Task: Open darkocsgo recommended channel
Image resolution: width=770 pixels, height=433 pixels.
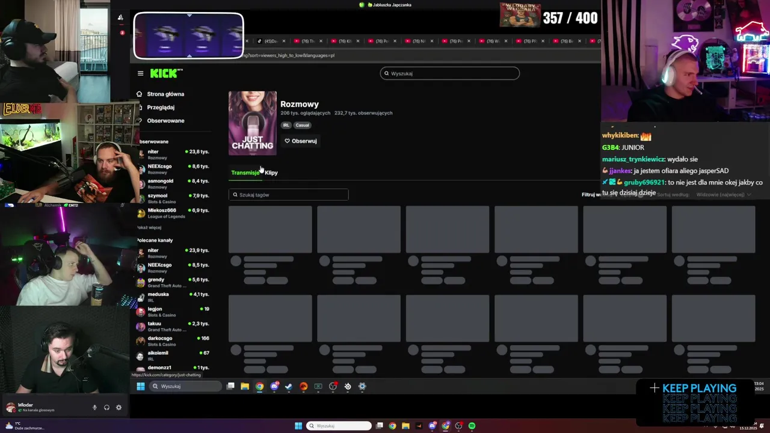Action: click(x=173, y=340)
